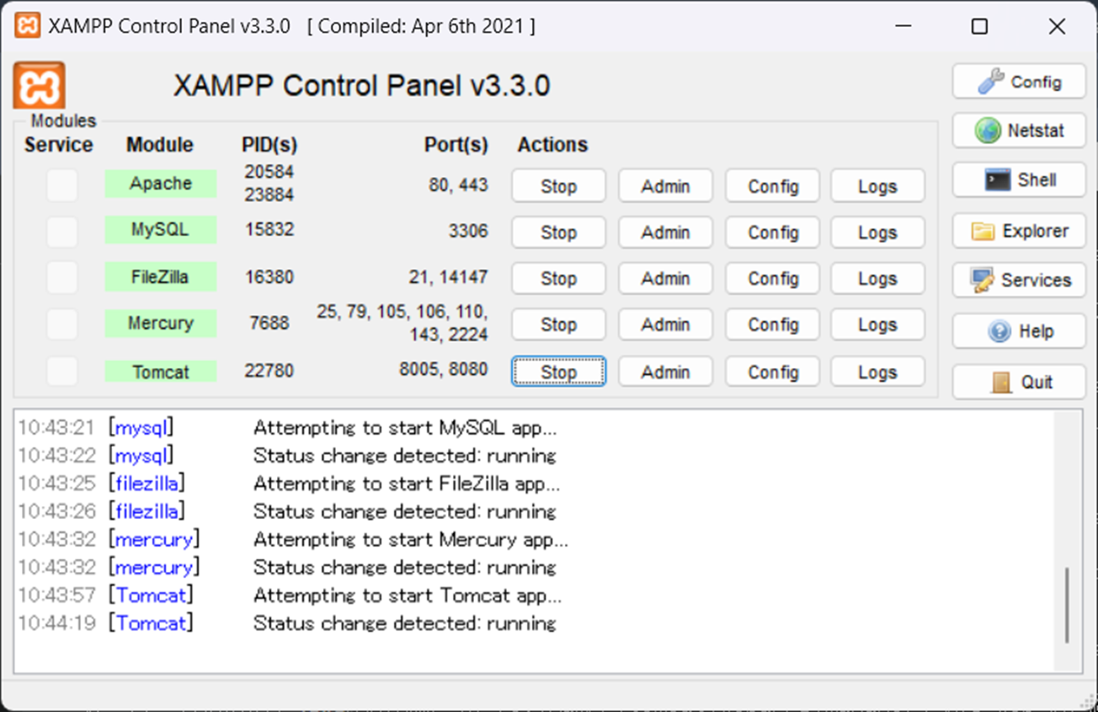
Task: Launch the Shell with the terminal icon
Action: (x=1017, y=180)
